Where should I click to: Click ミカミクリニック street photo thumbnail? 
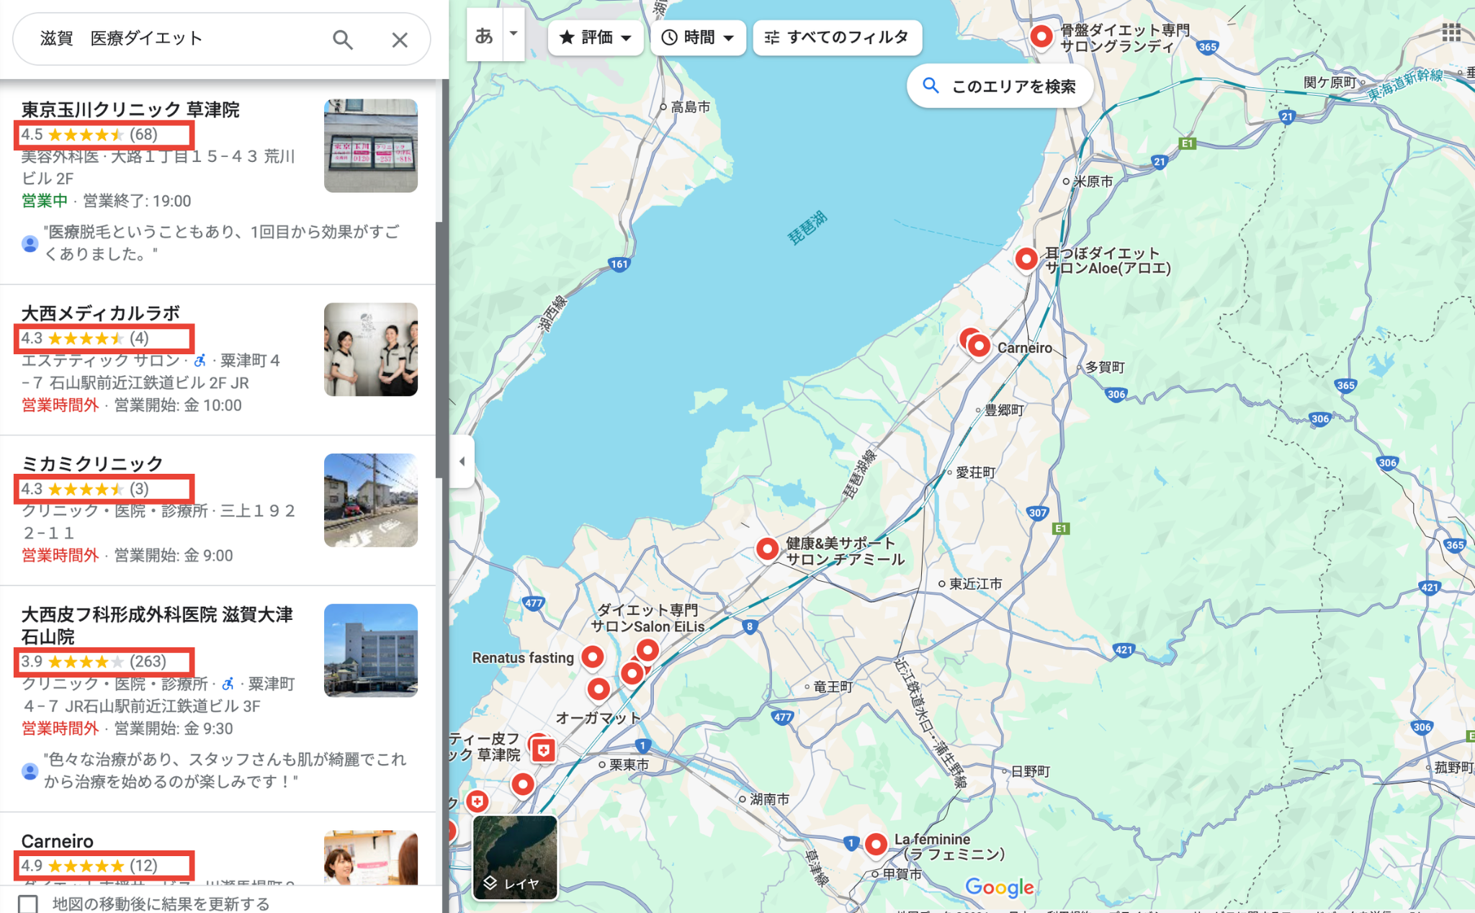coord(371,500)
